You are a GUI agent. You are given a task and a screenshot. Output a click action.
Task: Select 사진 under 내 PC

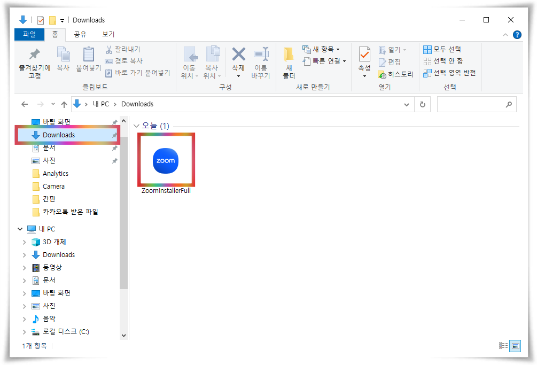[x=43, y=306]
